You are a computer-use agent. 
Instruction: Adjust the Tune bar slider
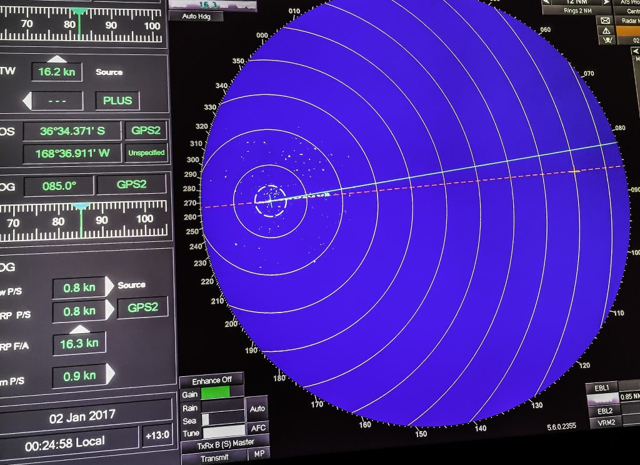224,431
